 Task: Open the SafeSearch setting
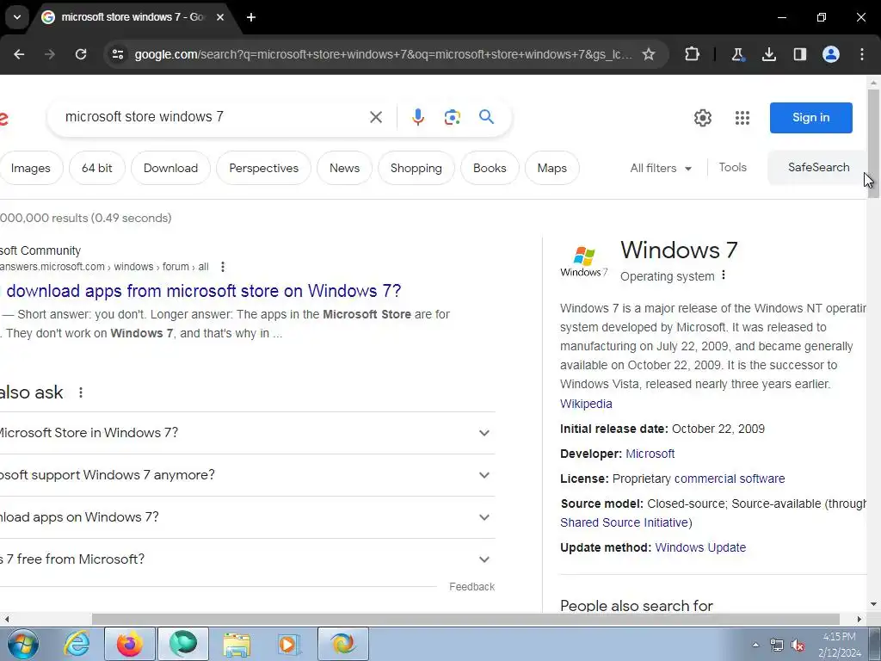(x=818, y=168)
